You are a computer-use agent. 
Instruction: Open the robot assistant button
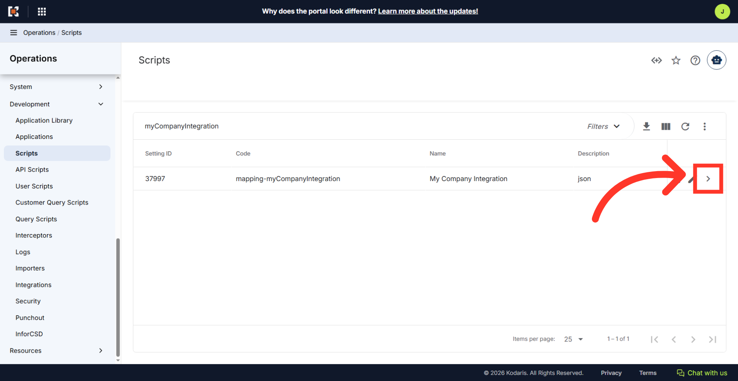(716, 60)
